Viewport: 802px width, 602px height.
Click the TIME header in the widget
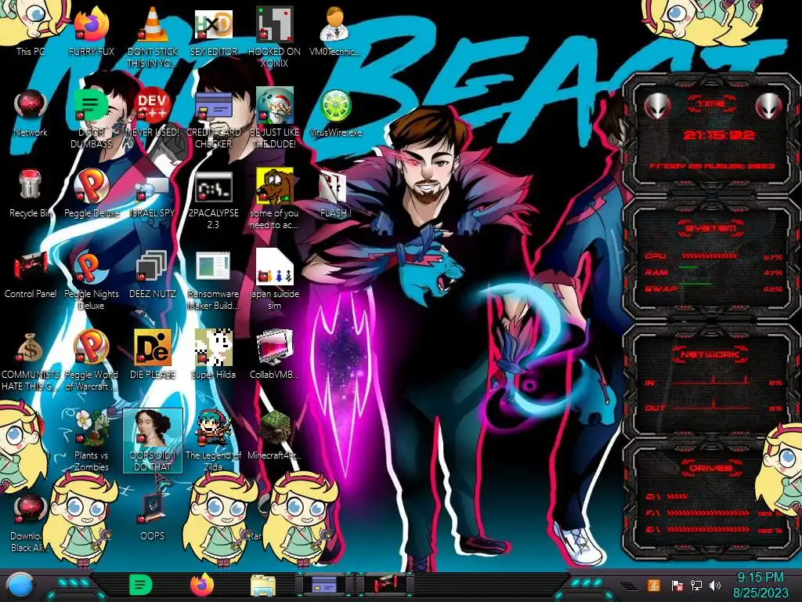(711, 104)
